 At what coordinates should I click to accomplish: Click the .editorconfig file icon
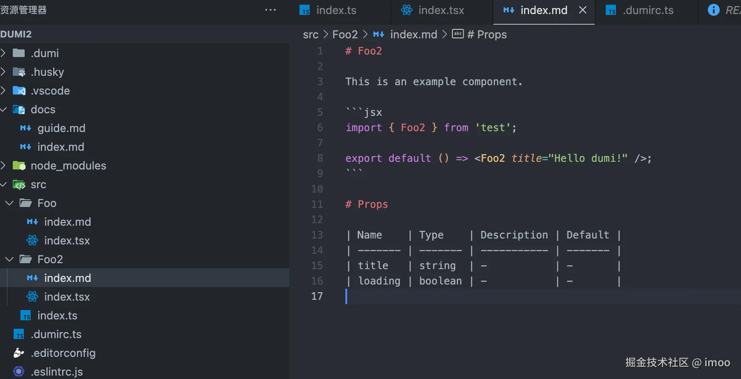[x=19, y=353]
